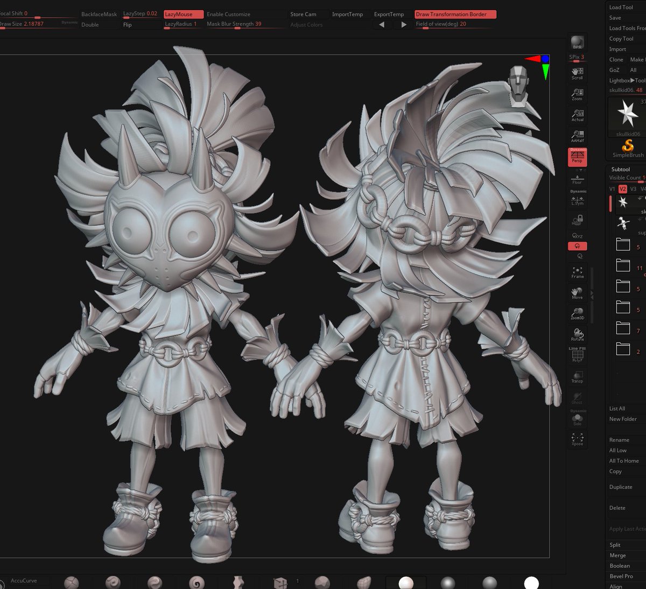Select the Scroll canvas tool
This screenshot has width=646, height=589.
[577, 73]
